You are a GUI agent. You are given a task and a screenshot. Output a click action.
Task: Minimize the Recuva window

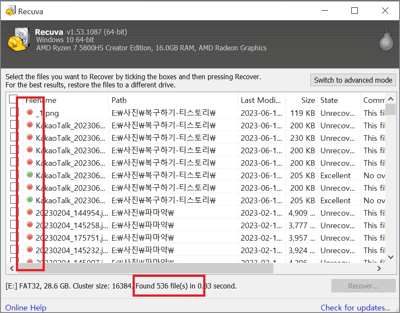click(325, 11)
